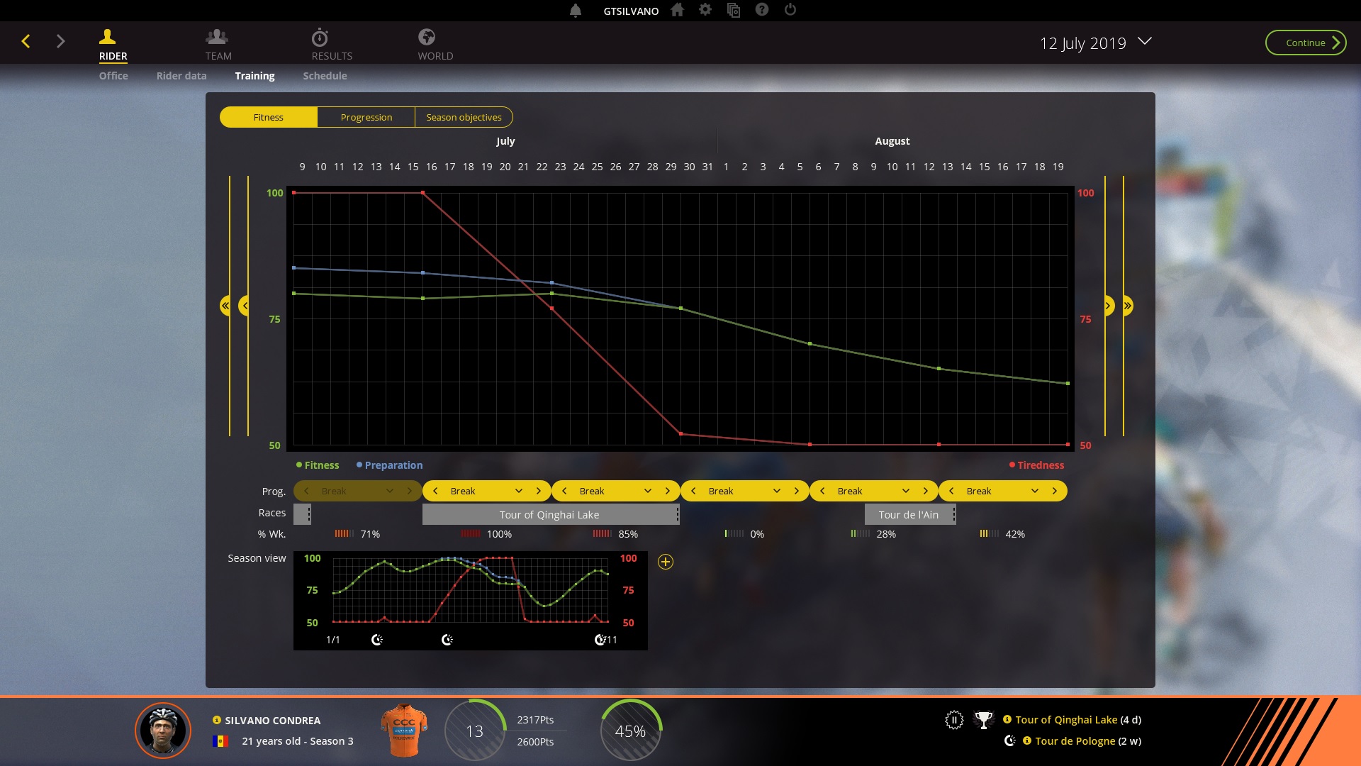1361x766 pixels.
Task: Switch to the Progression tab
Action: click(x=366, y=117)
